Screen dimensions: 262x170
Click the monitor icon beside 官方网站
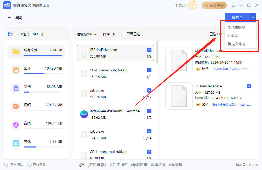pyautogui.click(x=7, y=165)
